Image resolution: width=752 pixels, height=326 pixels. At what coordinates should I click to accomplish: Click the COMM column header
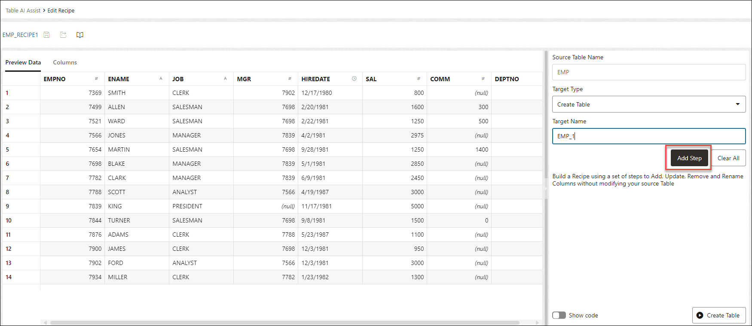(440, 79)
